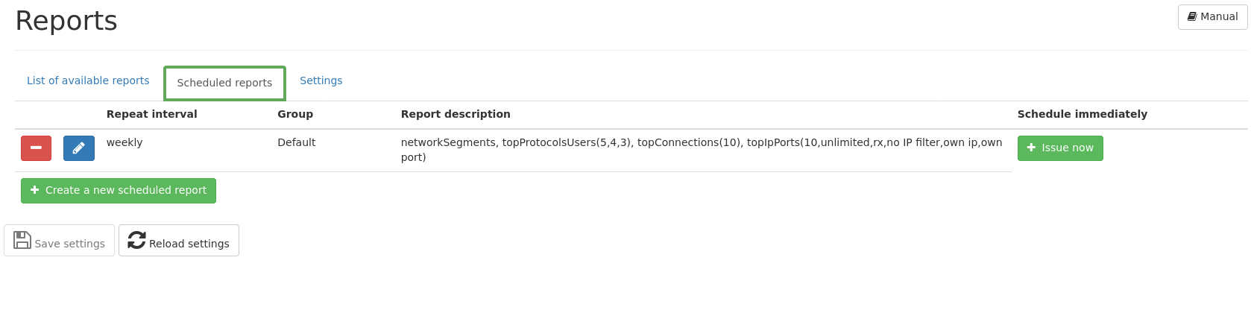Image resolution: width=1251 pixels, height=313 pixels.
Task: Click plus icon on Issue now button
Action: [1031, 148]
